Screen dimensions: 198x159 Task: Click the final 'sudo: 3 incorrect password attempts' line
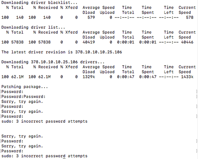pyautogui.click(x=44, y=156)
